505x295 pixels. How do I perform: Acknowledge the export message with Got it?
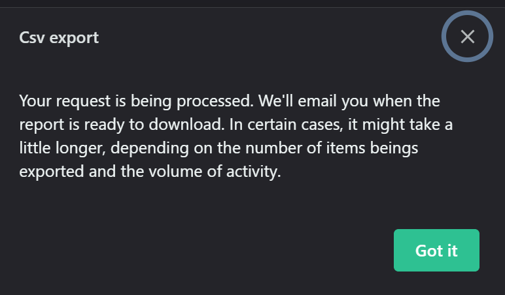click(436, 251)
